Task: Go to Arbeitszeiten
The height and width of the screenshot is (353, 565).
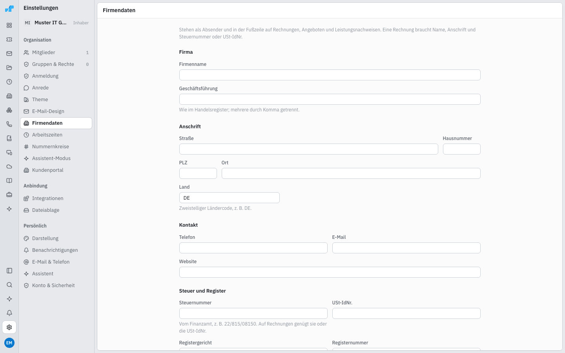Action: tap(56, 135)
